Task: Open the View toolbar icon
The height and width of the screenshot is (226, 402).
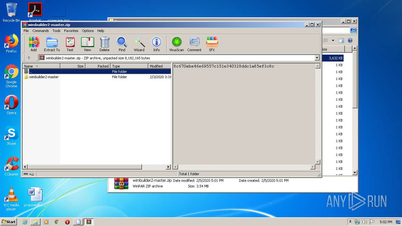Action: [87, 44]
